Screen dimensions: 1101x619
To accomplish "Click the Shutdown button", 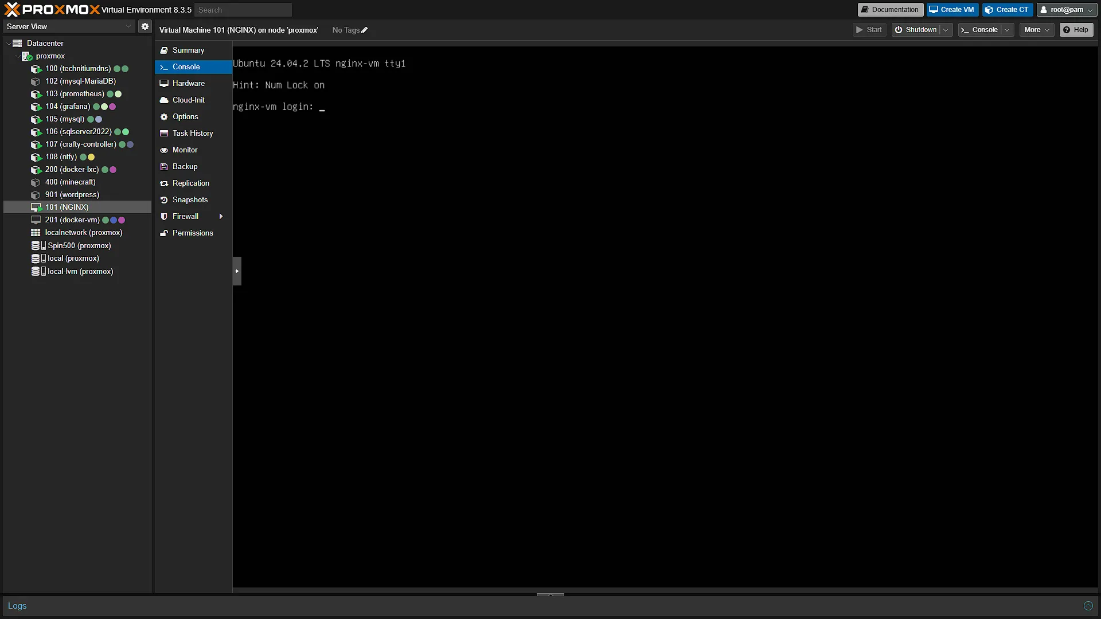I will pyautogui.click(x=916, y=30).
